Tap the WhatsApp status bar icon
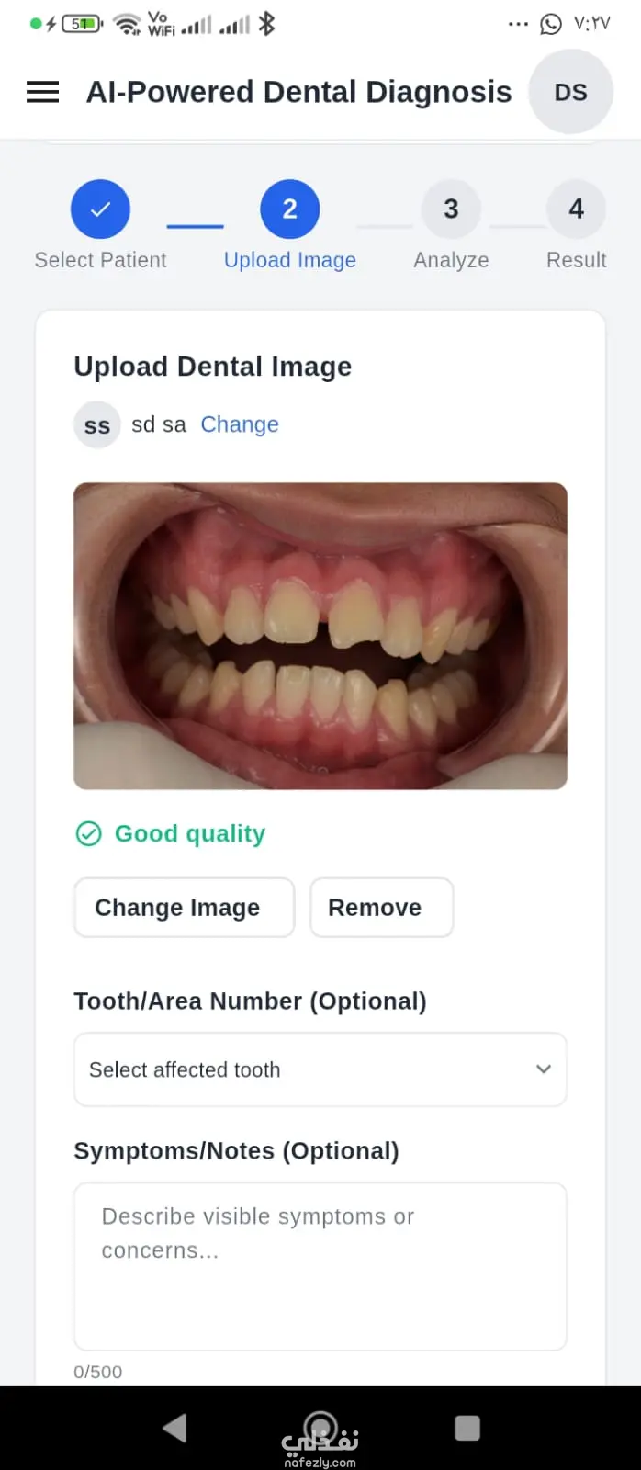The width and height of the screenshot is (641, 1470). click(x=551, y=24)
